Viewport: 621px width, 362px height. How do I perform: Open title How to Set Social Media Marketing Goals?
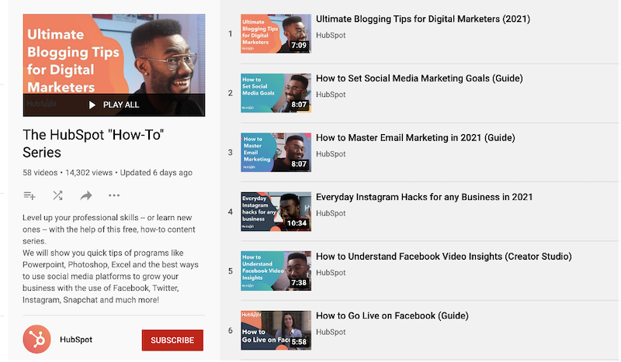(x=419, y=78)
